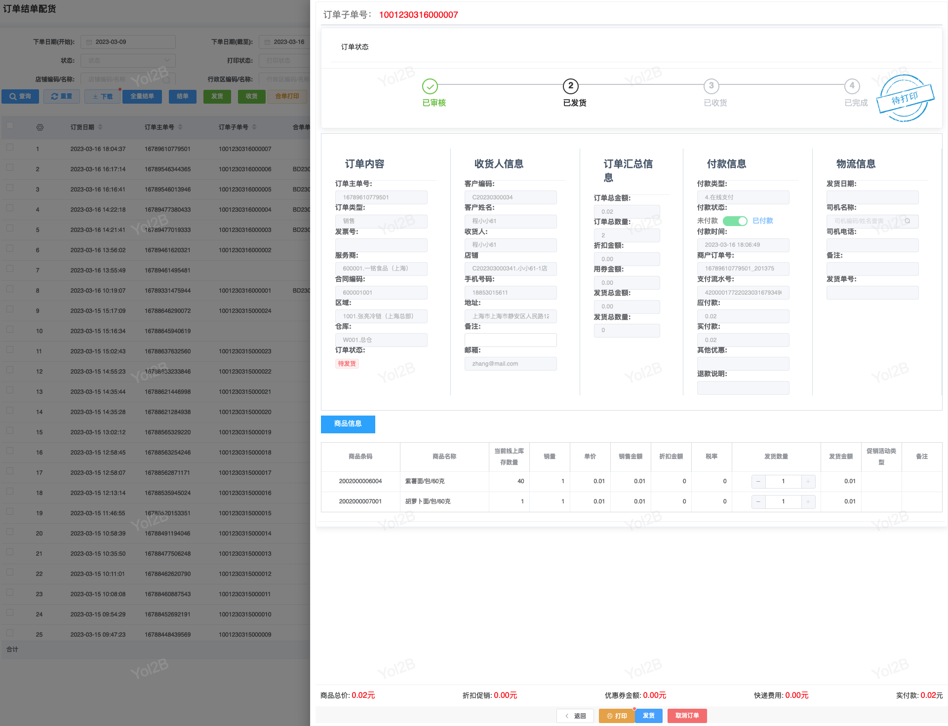Click the search icon in 司机名称 field
Image resolution: width=948 pixels, height=726 pixels.
(x=907, y=221)
